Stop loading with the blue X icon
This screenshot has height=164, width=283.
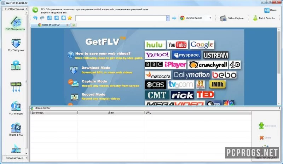tap(57, 18)
